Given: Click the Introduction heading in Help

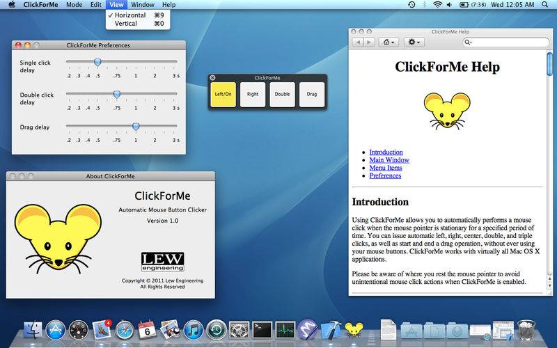Looking at the screenshot, I should pyautogui.click(x=380, y=202).
